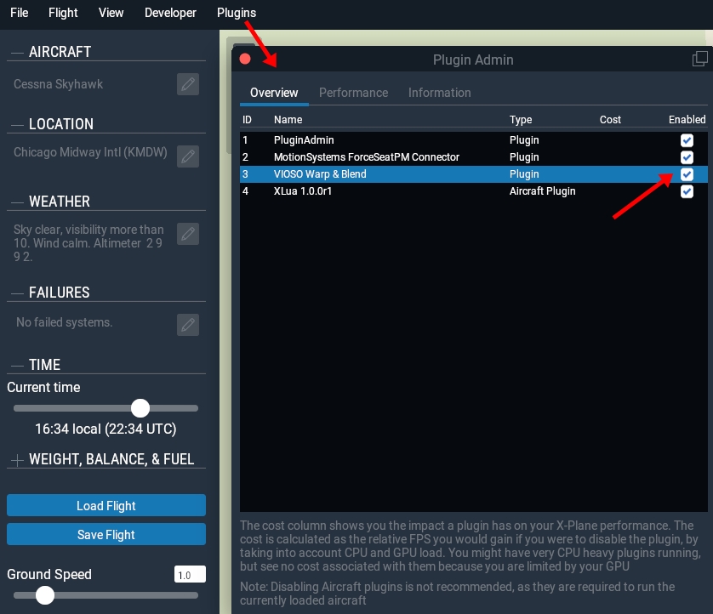The image size is (713, 614).
Task: Click the Enabled column header
Action: tap(687, 120)
